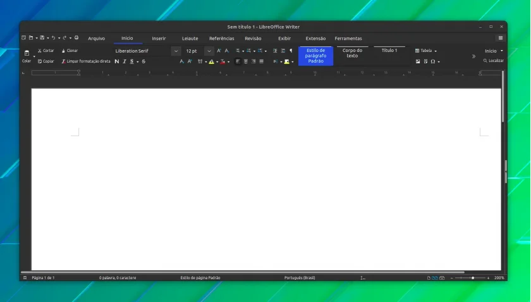This screenshot has width=531, height=302.
Task: Switch to single-page view in status bar
Action: coord(429,278)
